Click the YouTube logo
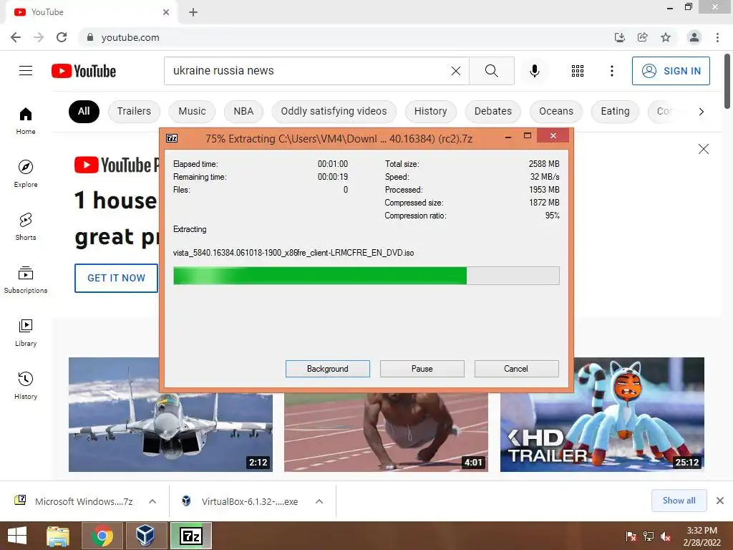Screen dimensions: 733x550 point(84,71)
